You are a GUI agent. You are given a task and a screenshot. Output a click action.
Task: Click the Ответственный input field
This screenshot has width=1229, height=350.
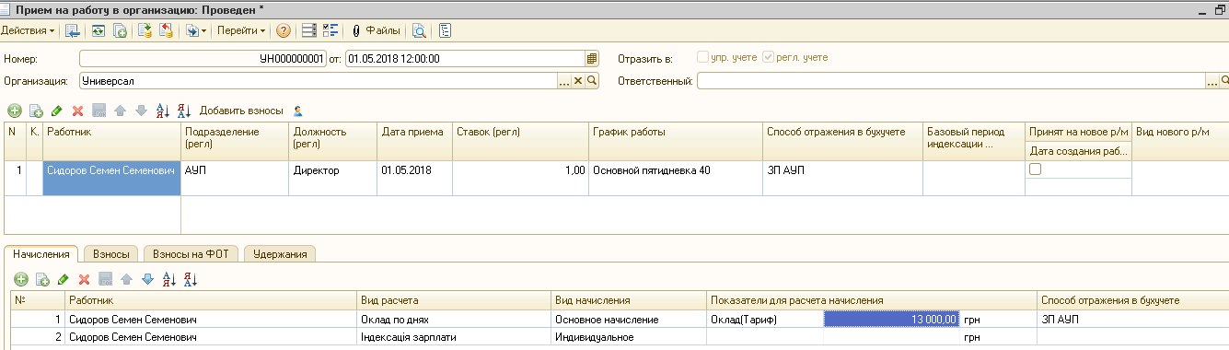[x=951, y=81]
